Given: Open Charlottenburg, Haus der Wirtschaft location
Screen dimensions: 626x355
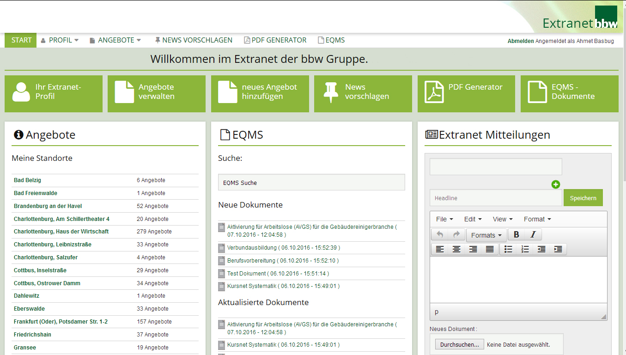Looking at the screenshot, I should (61, 232).
